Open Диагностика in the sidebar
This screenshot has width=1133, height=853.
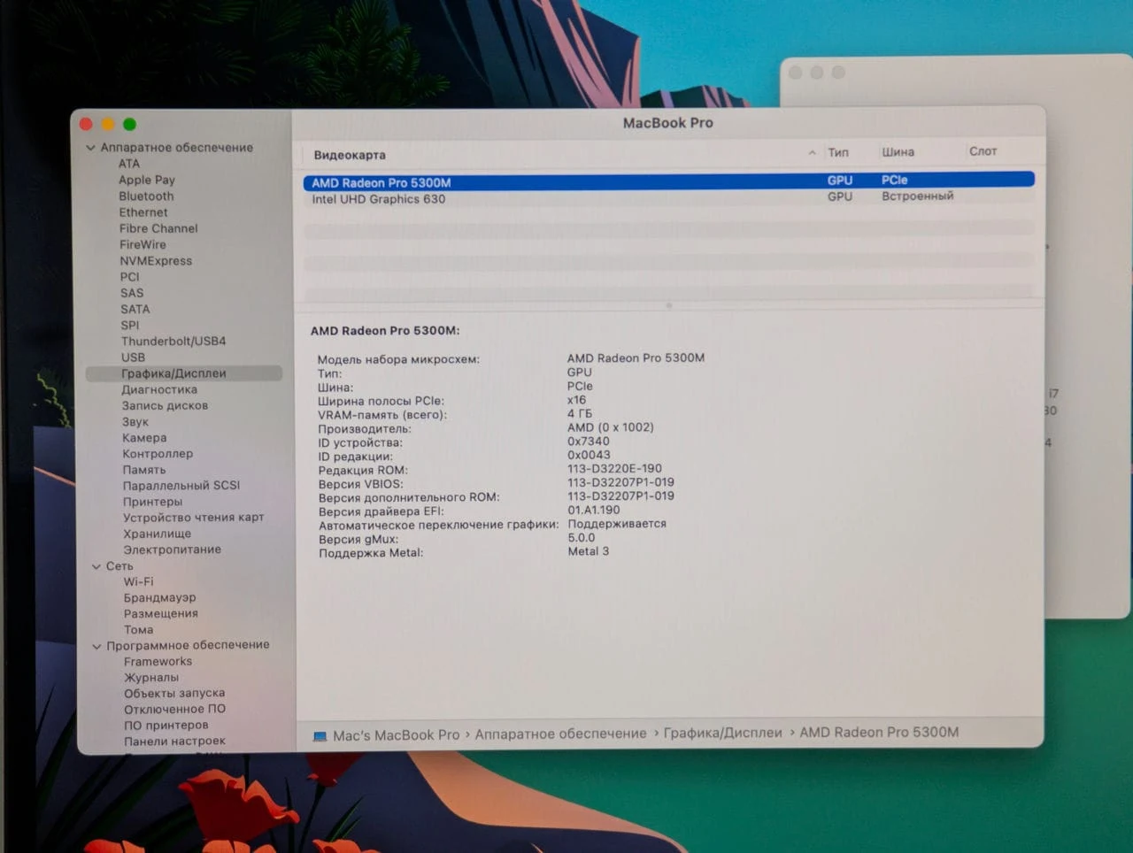pos(159,389)
